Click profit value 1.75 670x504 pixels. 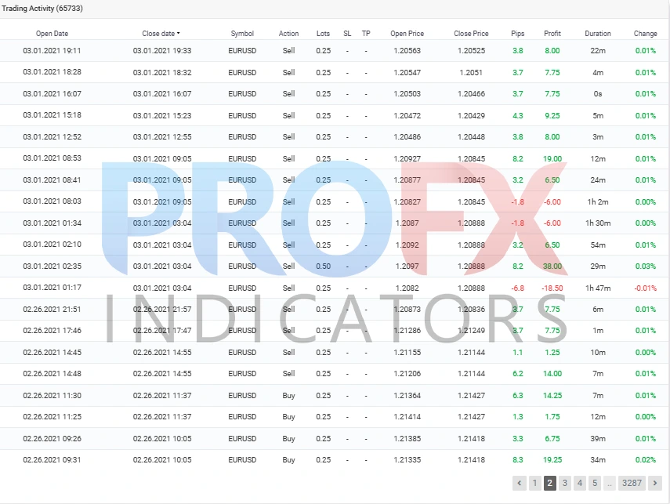point(552,417)
